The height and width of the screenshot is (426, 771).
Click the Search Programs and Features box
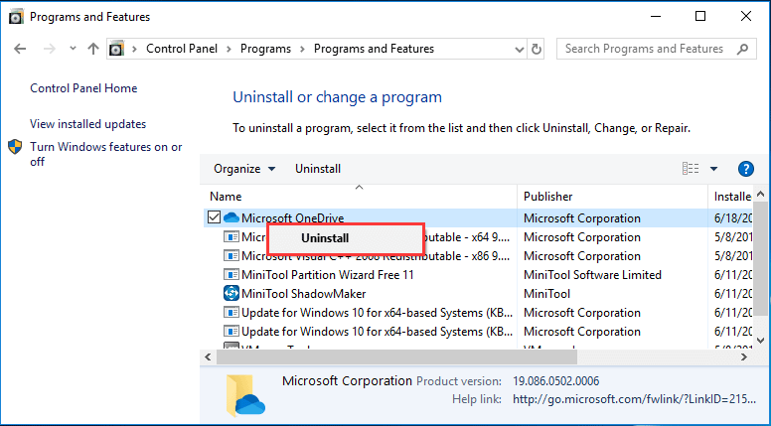657,49
